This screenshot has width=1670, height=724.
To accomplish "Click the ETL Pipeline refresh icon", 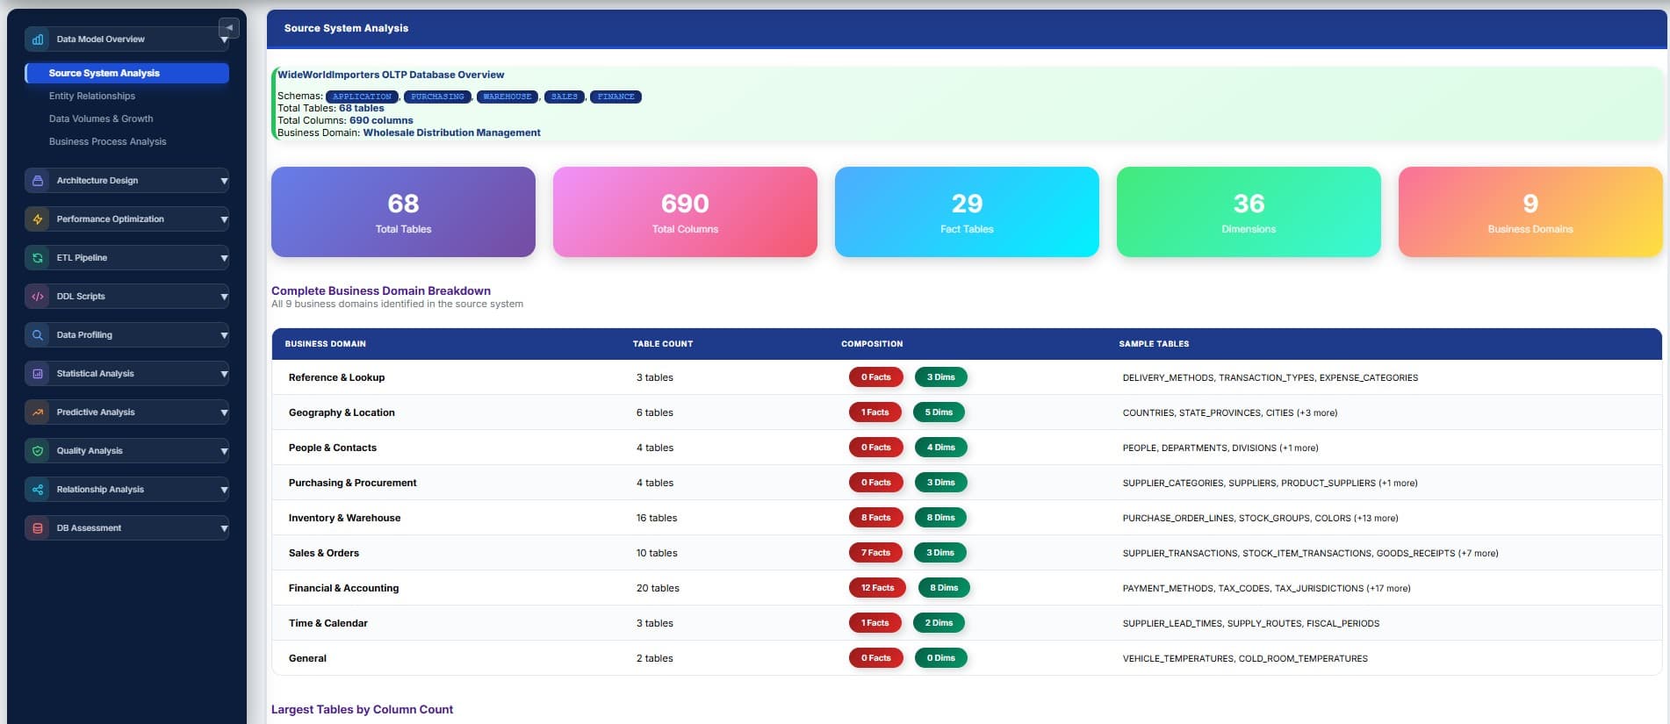I will coord(38,258).
